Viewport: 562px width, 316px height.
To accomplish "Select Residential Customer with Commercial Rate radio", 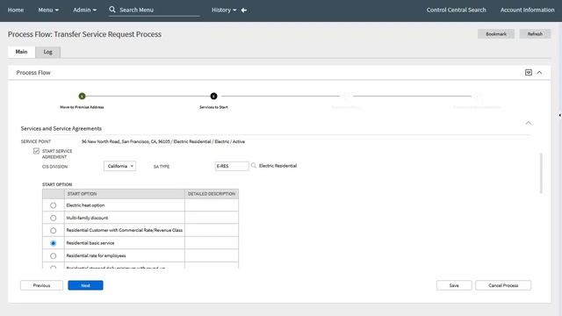I will (53, 230).
